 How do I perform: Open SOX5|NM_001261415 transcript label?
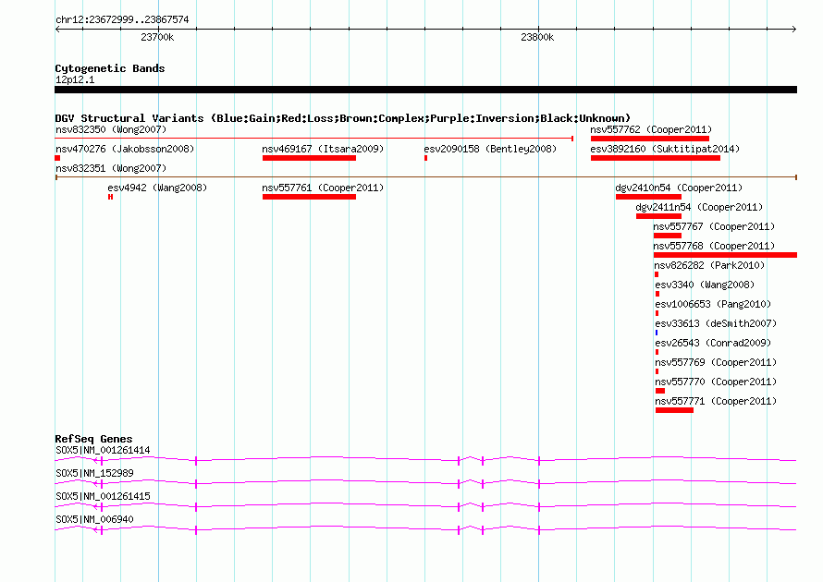(103, 496)
